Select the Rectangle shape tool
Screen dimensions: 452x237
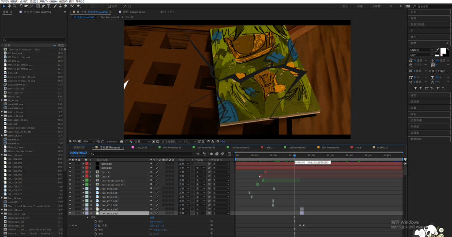38,6
